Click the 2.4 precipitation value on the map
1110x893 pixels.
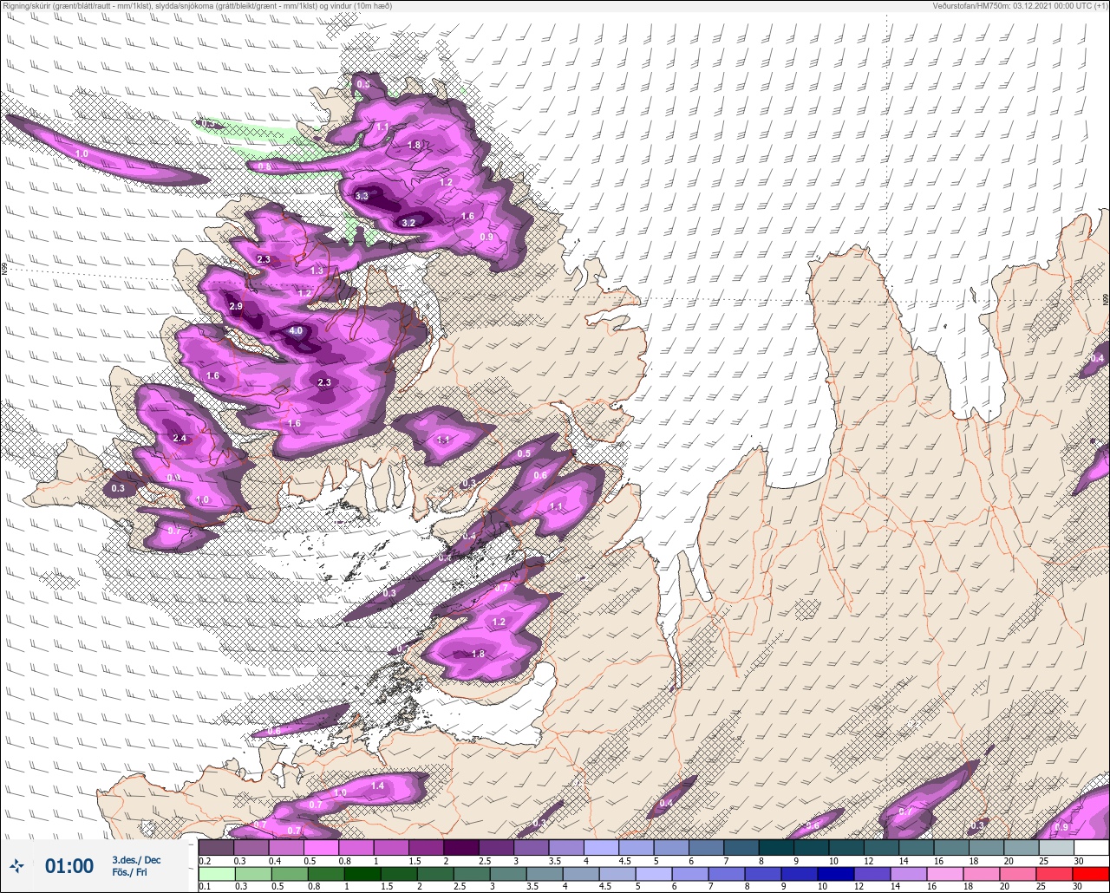[180, 439]
